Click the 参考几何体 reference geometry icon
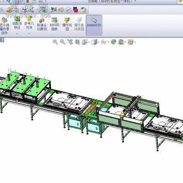This screenshot has height=183, width=183. click(x=29, y=19)
